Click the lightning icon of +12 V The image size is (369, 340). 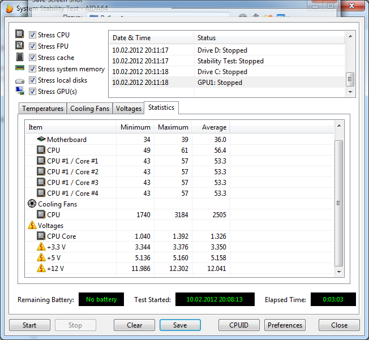pyautogui.click(x=41, y=268)
